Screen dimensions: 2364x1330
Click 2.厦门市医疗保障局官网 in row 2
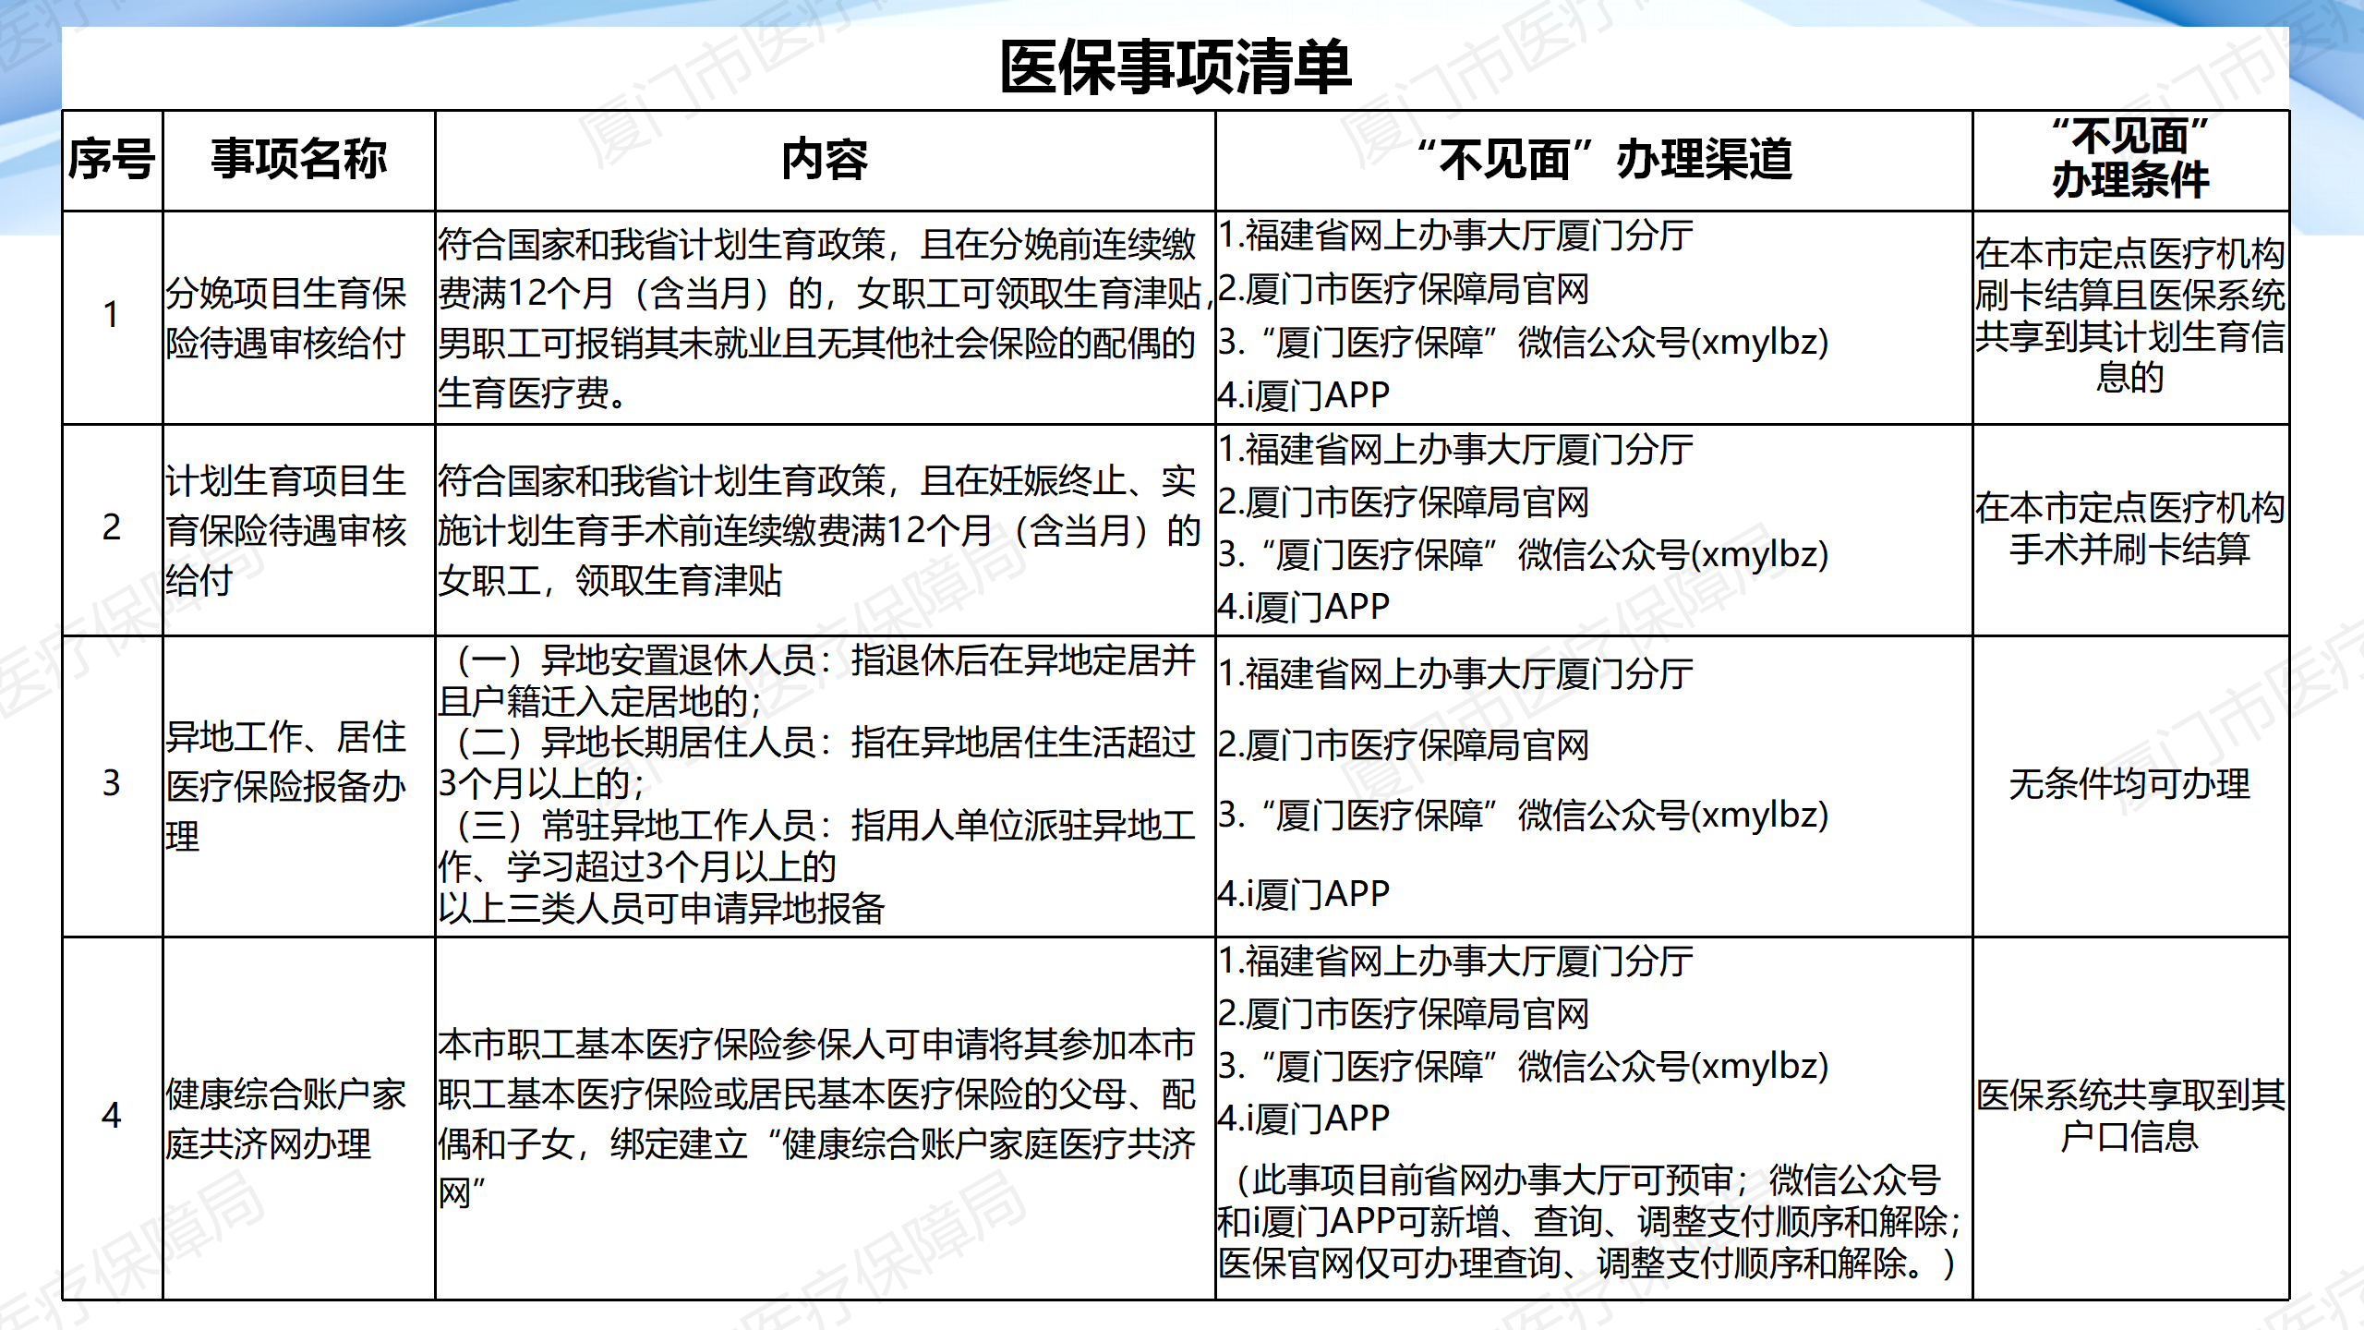coord(1404,502)
